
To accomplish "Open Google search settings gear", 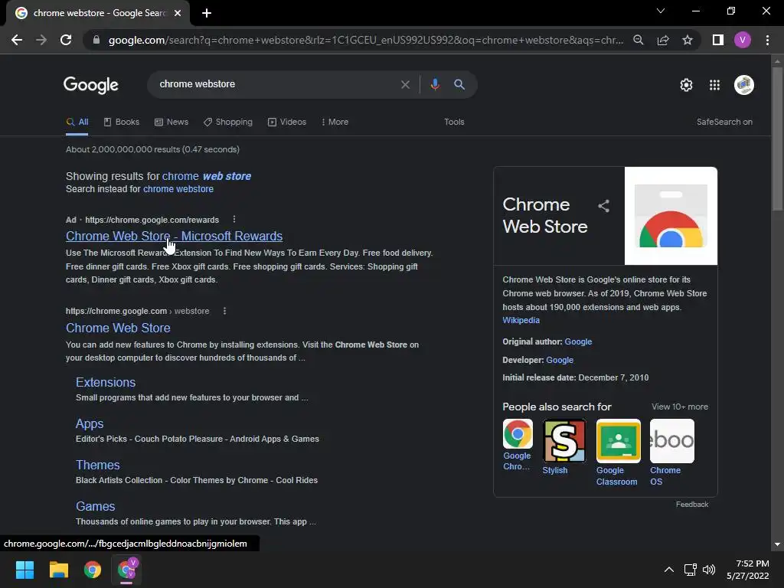I will [686, 85].
